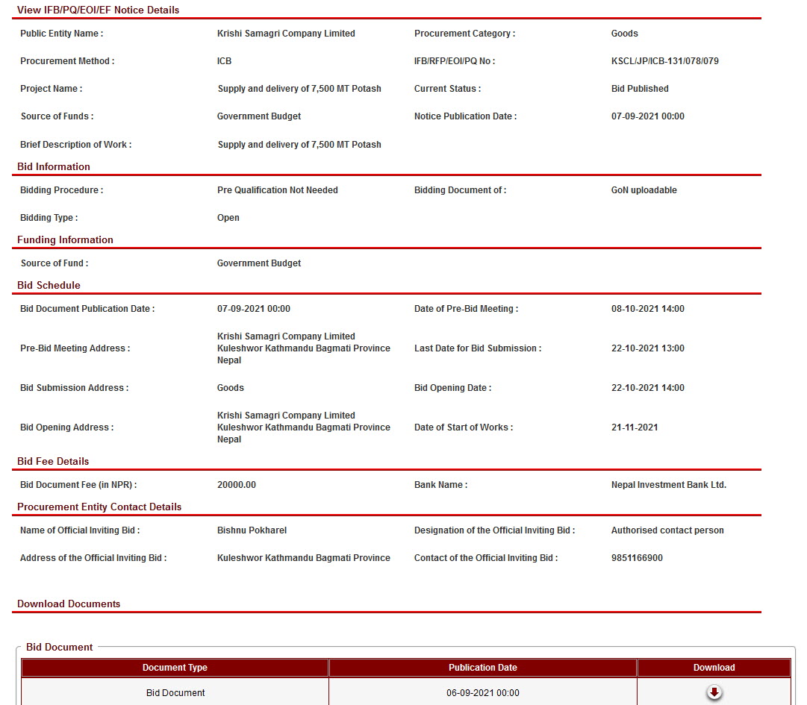The width and height of the screenshot is (807, 705).
Task: Click the Nepal Investment Bank Ltd. text
Action: click(668, 485)
